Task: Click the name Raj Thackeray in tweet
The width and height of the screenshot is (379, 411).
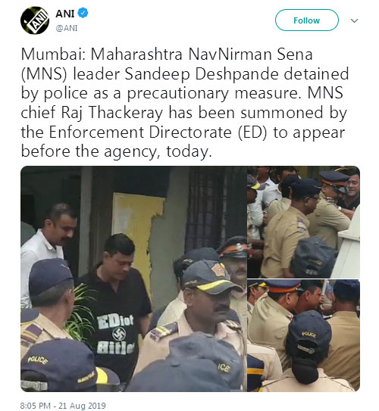Action: pos(112,113)
